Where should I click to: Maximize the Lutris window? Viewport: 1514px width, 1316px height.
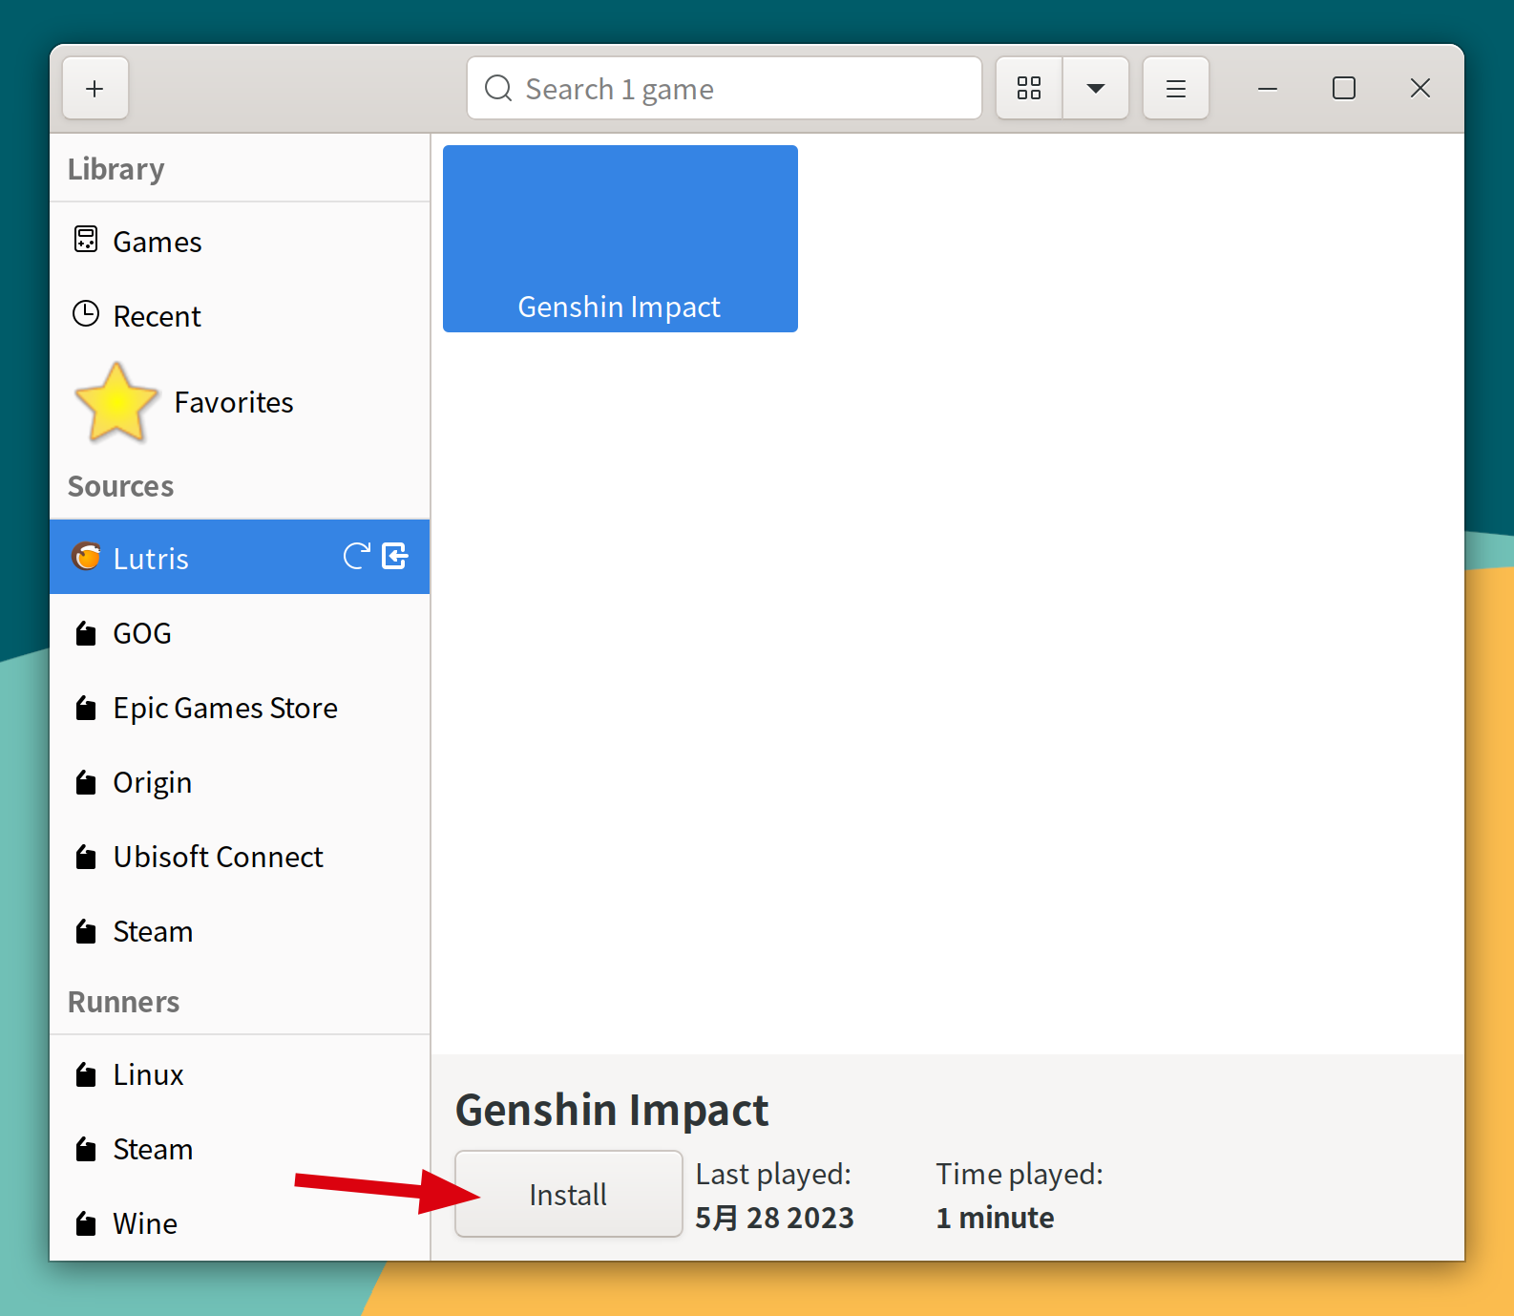1344,89
